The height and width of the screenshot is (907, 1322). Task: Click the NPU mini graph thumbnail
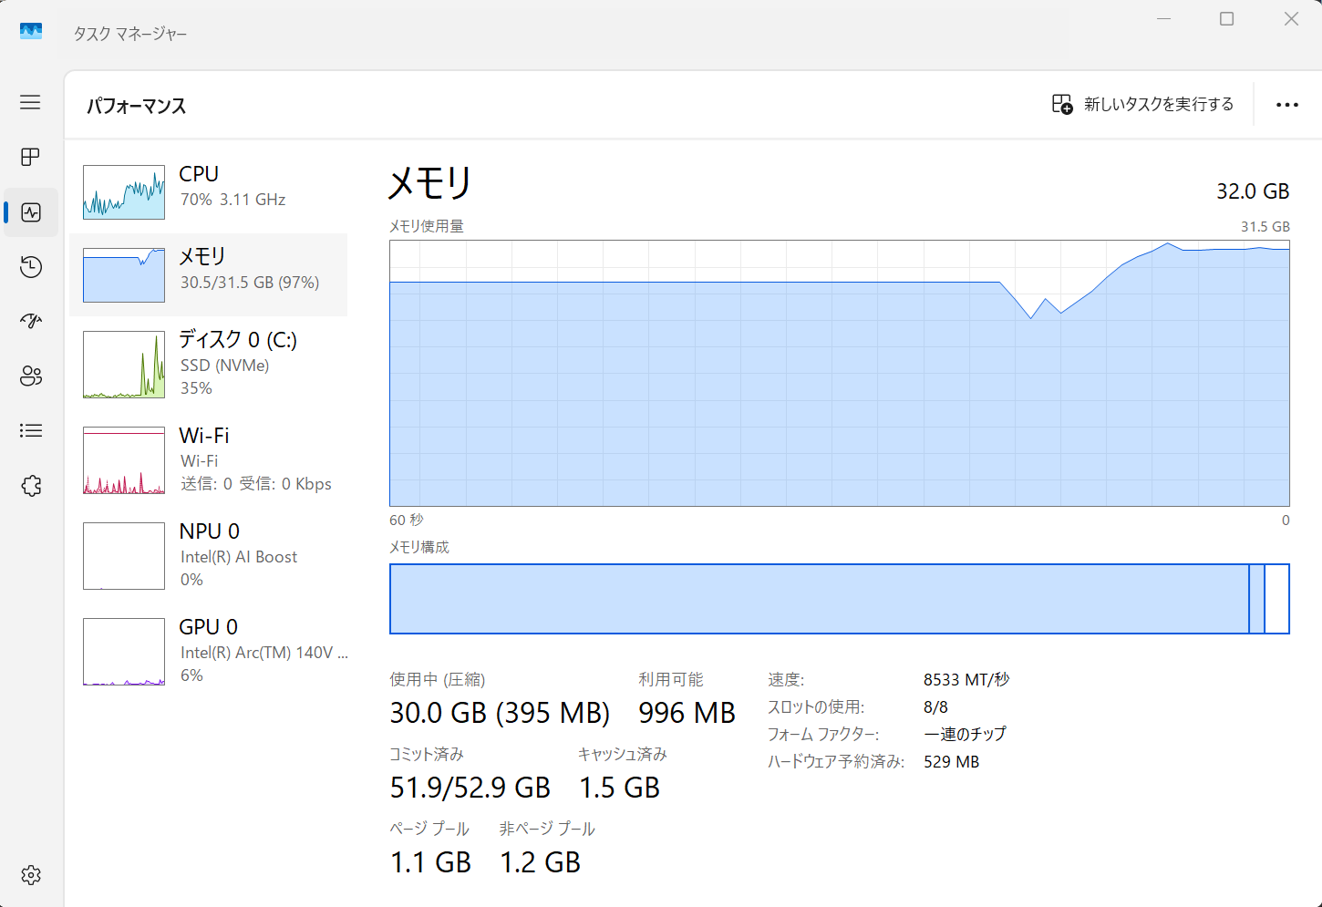point(124,556)
